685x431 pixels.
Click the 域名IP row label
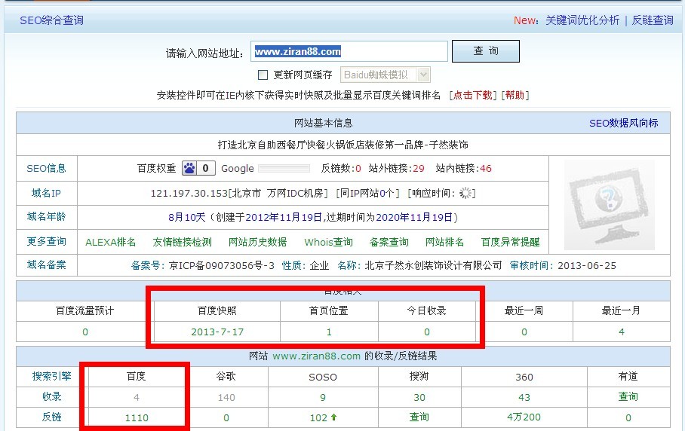[x=46, y=193]
